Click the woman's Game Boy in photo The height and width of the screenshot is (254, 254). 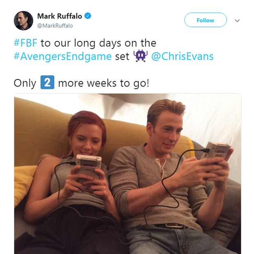[88, 166]
